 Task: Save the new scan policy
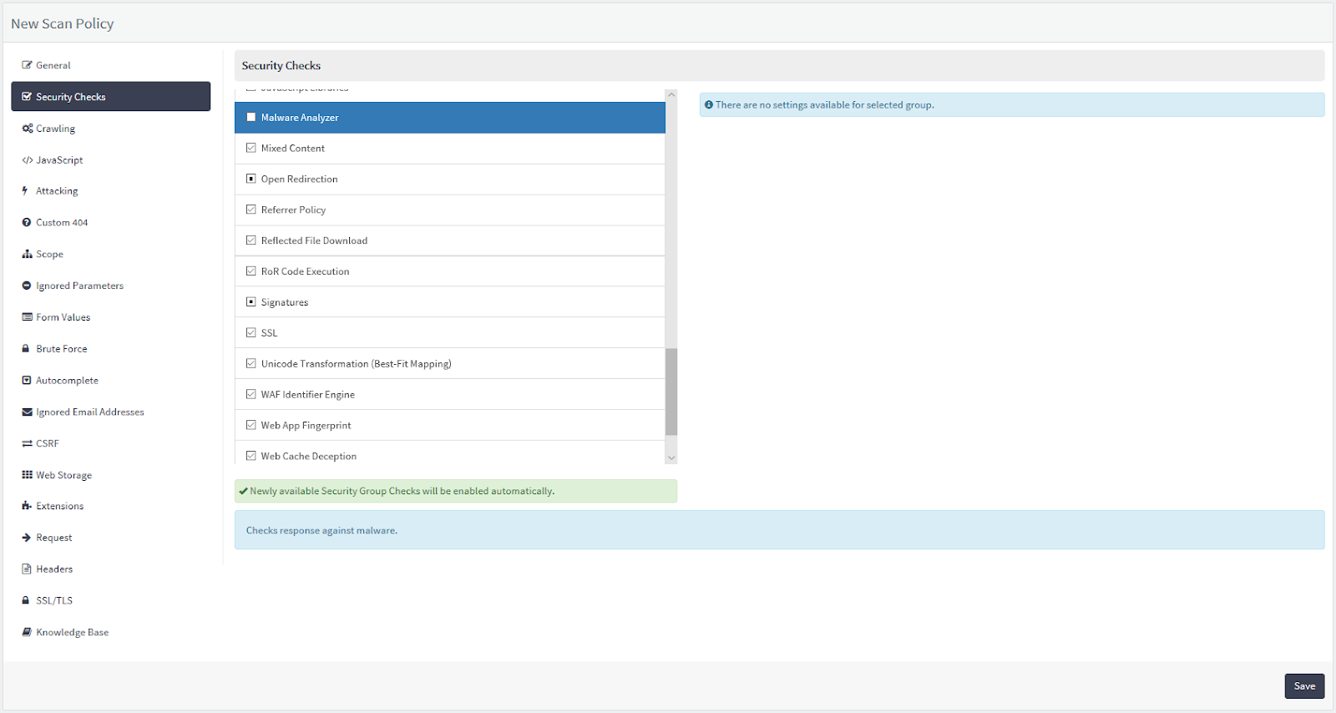(x=1303, y=686)
